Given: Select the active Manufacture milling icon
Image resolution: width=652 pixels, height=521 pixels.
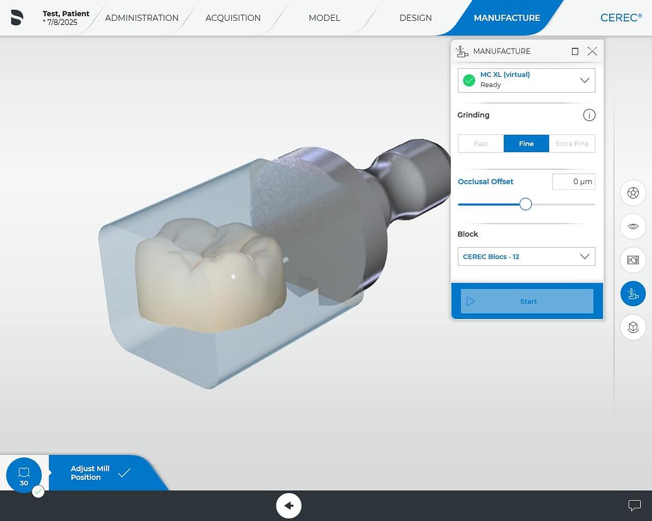Looking at the screenshot, I should pos(633,293).
